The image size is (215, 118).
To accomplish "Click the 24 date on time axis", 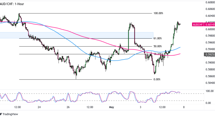I will [x=39, y=107].
